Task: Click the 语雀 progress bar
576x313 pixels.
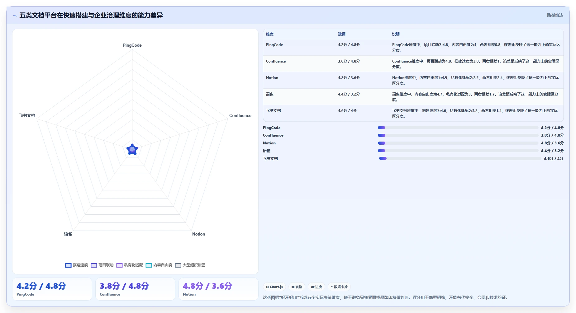Action: click(x=458, y=151)
